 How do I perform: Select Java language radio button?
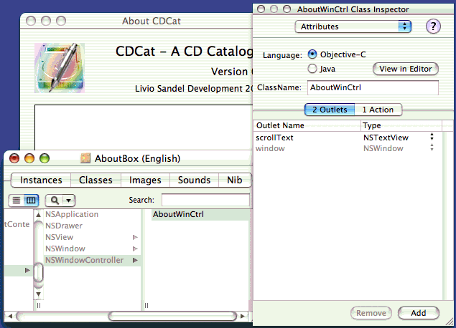(312, 69)
